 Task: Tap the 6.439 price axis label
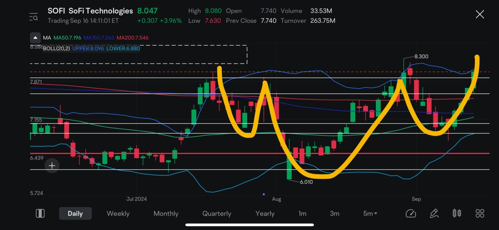coord(36,158)
